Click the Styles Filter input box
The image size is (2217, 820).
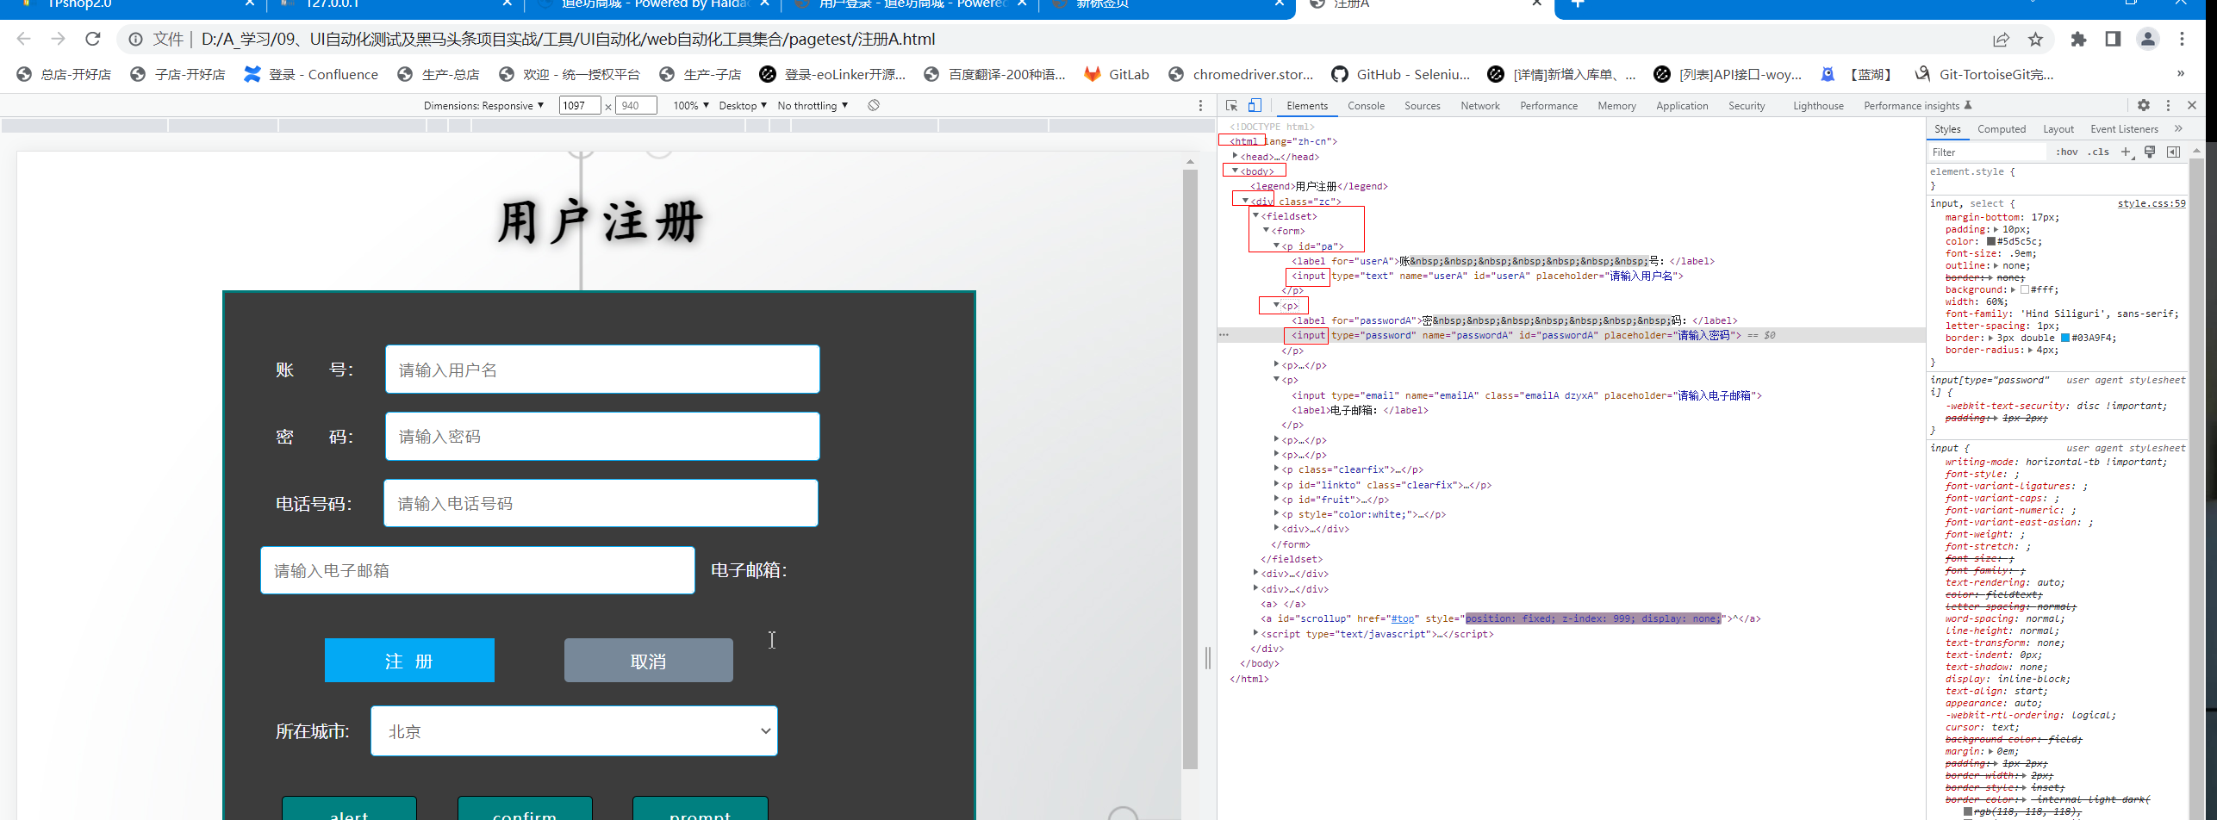(x=1986, y=152)
